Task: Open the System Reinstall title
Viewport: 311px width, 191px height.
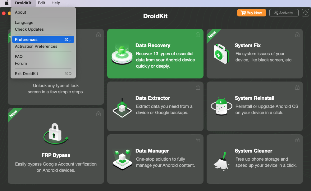Action: click(x=254, y=98)
